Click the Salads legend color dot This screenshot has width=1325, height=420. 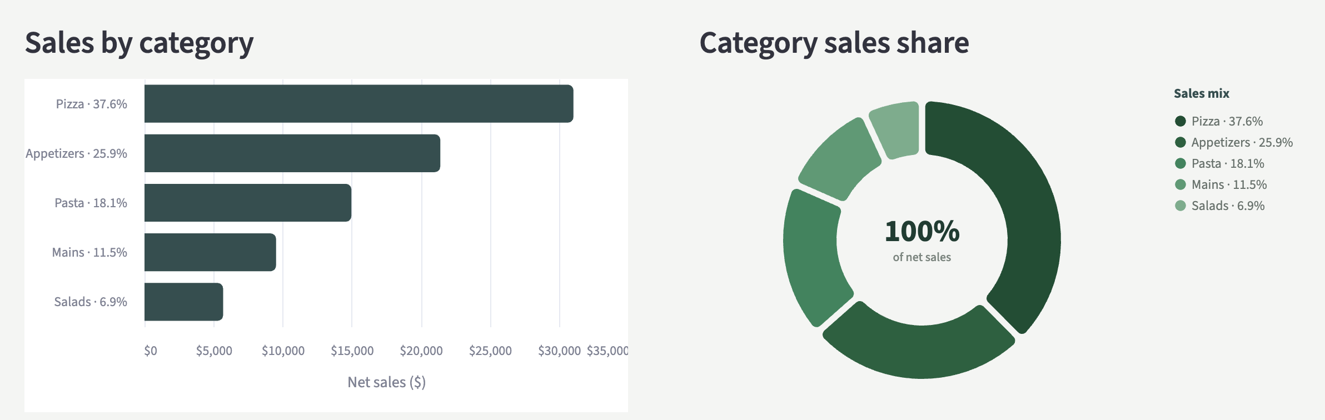1180,206
